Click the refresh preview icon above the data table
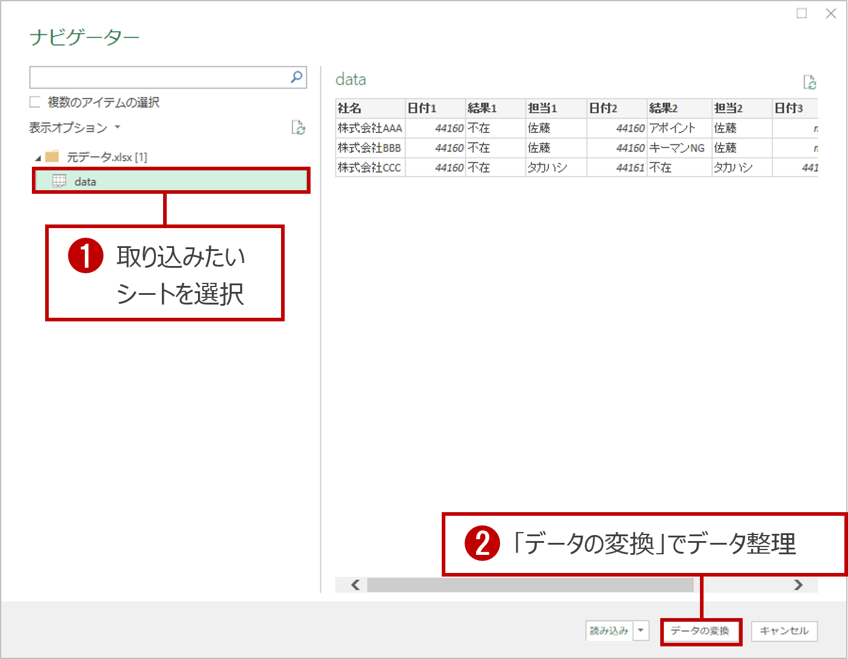 pyautogui.click(x=811, y=81)
